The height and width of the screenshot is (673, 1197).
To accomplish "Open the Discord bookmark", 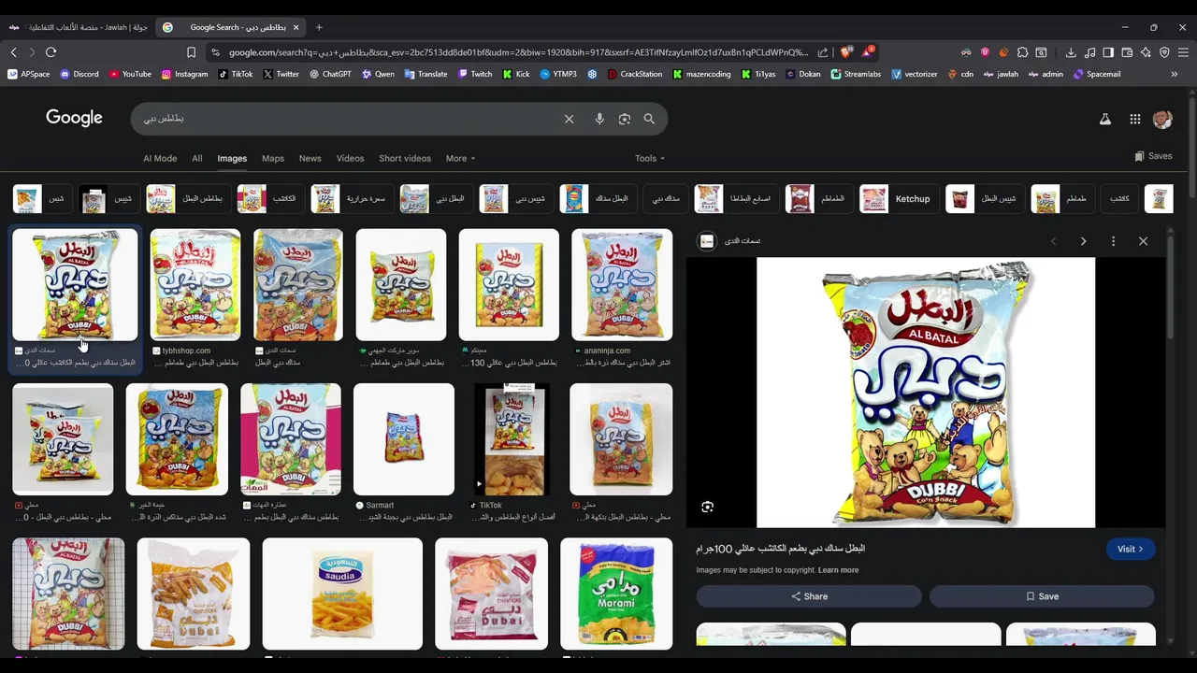I will 79,74.
